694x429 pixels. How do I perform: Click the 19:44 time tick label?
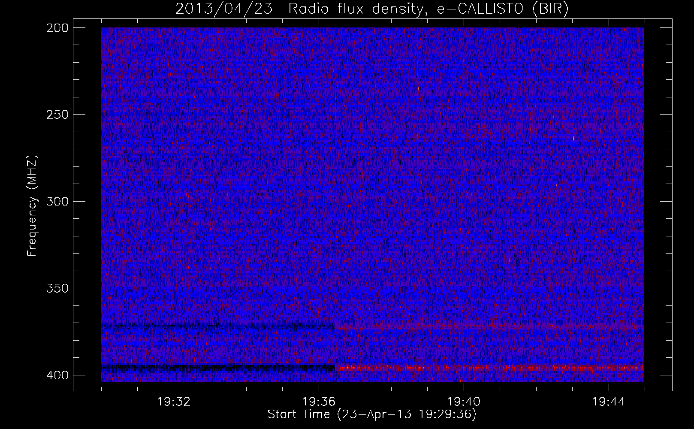pos(609,402)
